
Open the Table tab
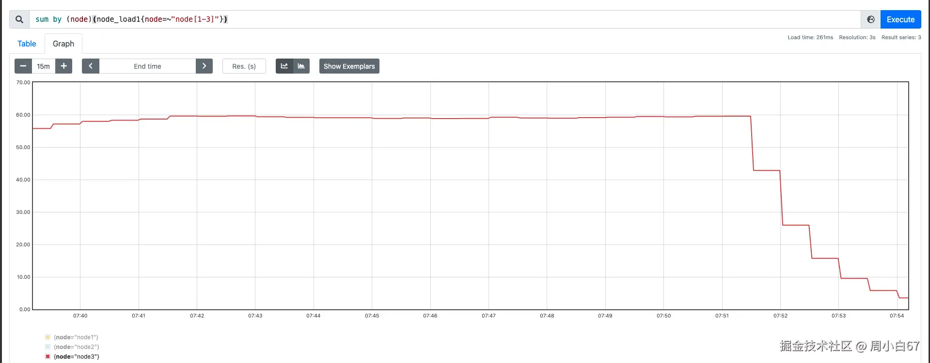[27, 44]
